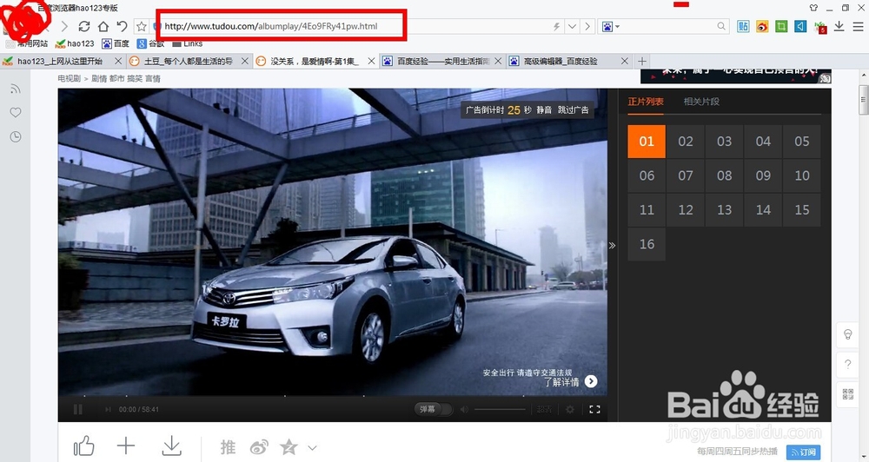Click 了解详情 arrow on the ad

[591, 381]
